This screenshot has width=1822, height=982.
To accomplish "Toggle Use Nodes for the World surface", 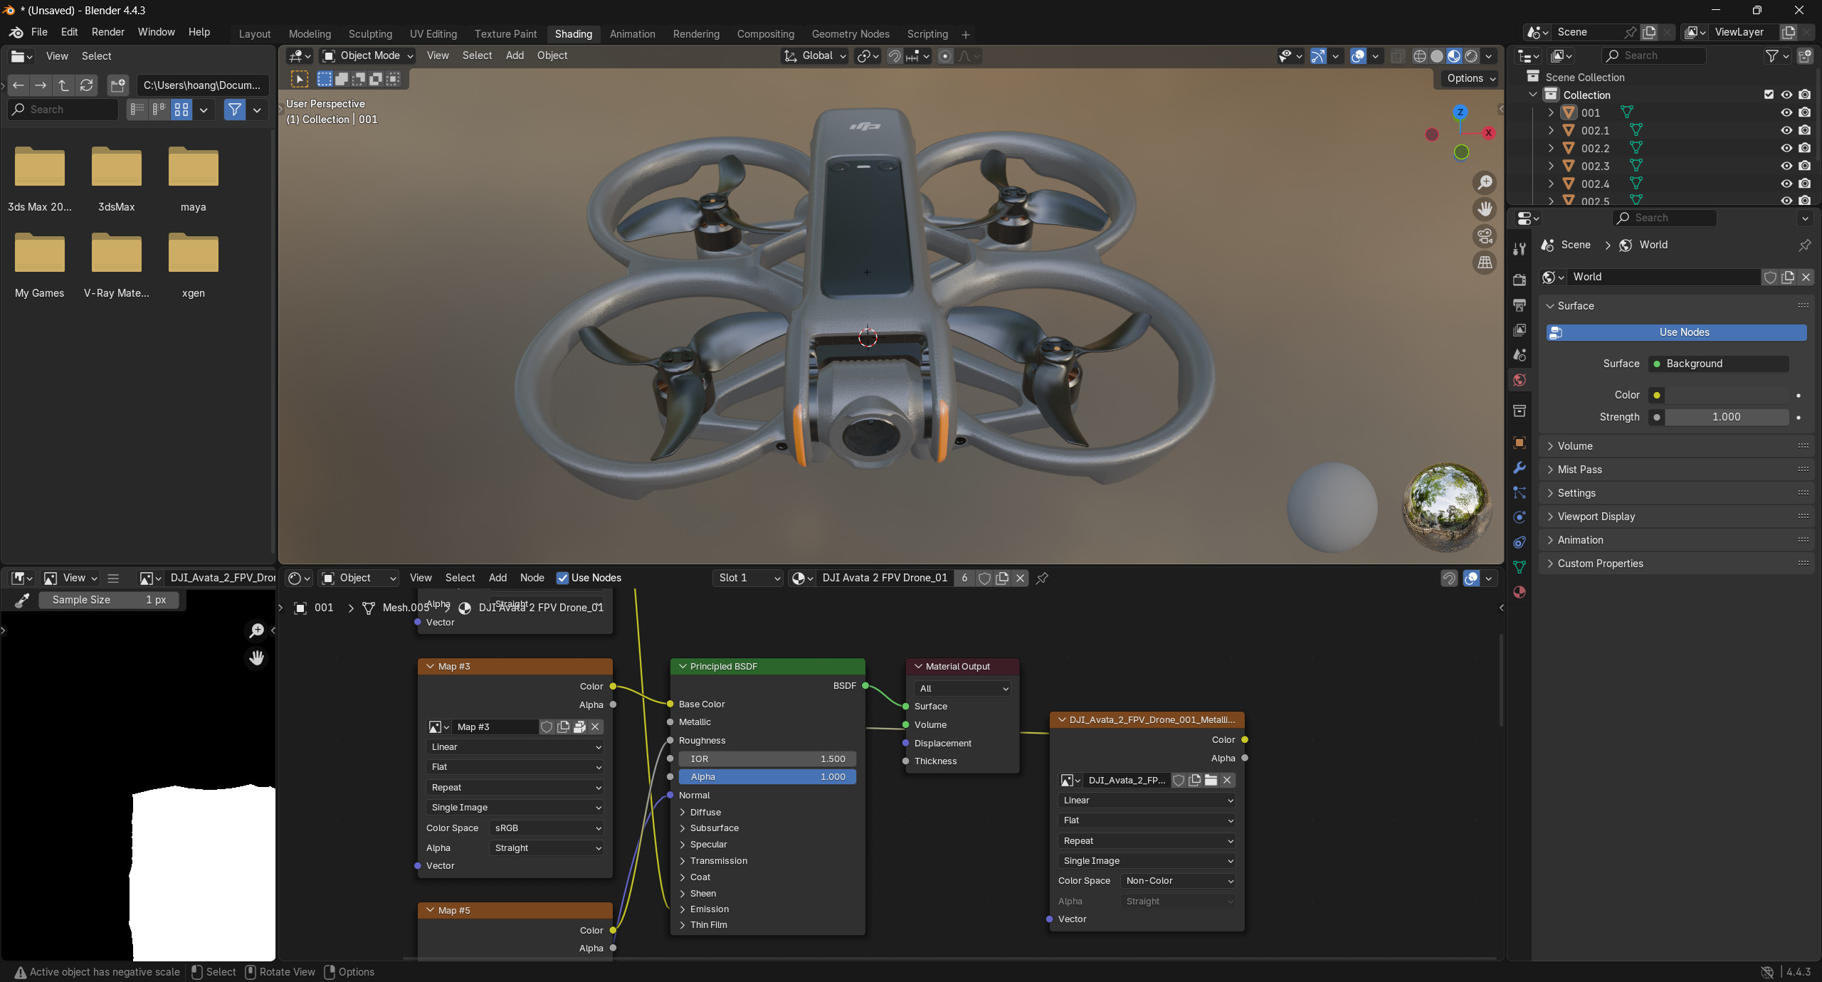I will [1676, 332].
